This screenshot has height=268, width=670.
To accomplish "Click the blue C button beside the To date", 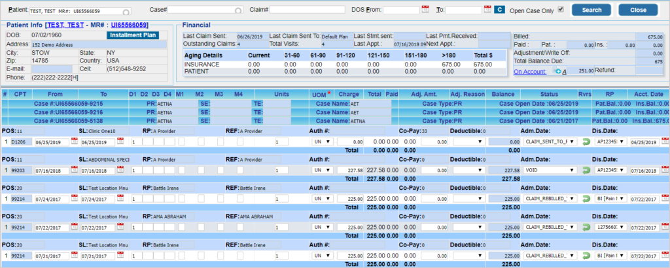I will coord(499,10).
